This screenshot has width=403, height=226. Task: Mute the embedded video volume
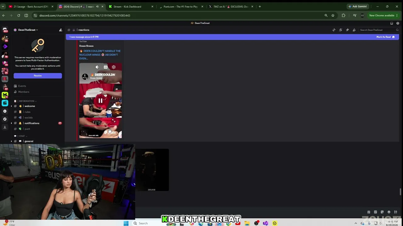(97, 67)
